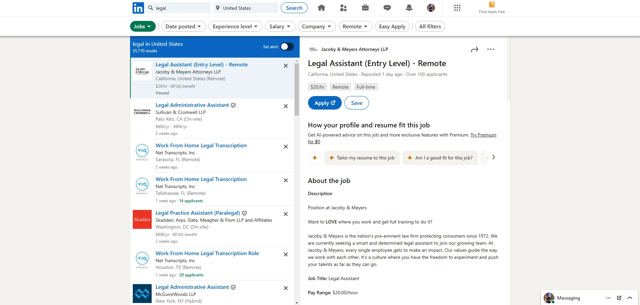Screen dimensions: 640x305
Task: Click the blue Apply button
Action: pos(325,103)
